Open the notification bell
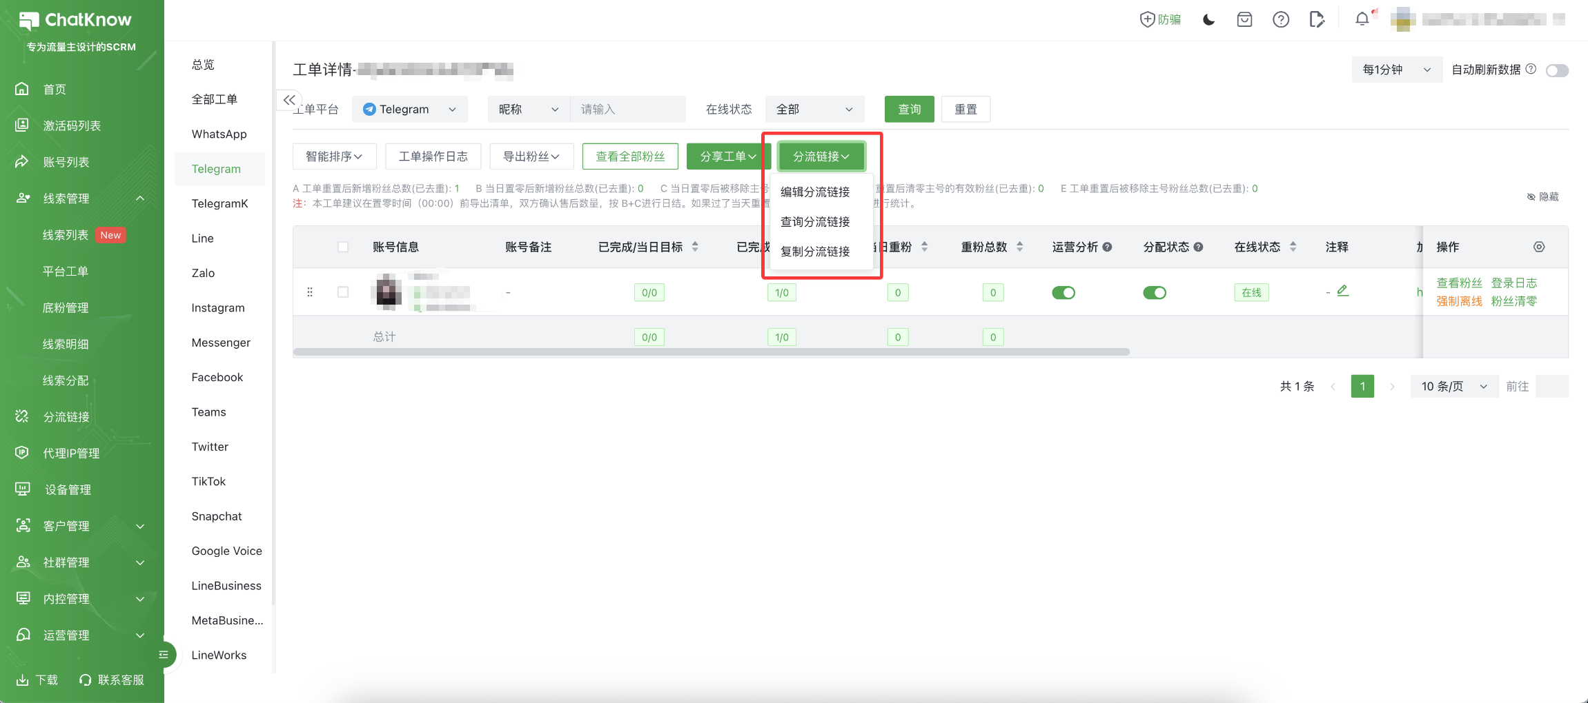 pyautogui.click(x=1362, y=19)
